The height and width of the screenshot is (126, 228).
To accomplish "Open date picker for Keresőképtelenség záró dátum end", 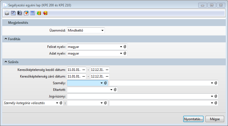I will click(107, 76).
